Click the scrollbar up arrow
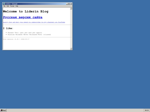150x112 pixels. tap(71, 8)
